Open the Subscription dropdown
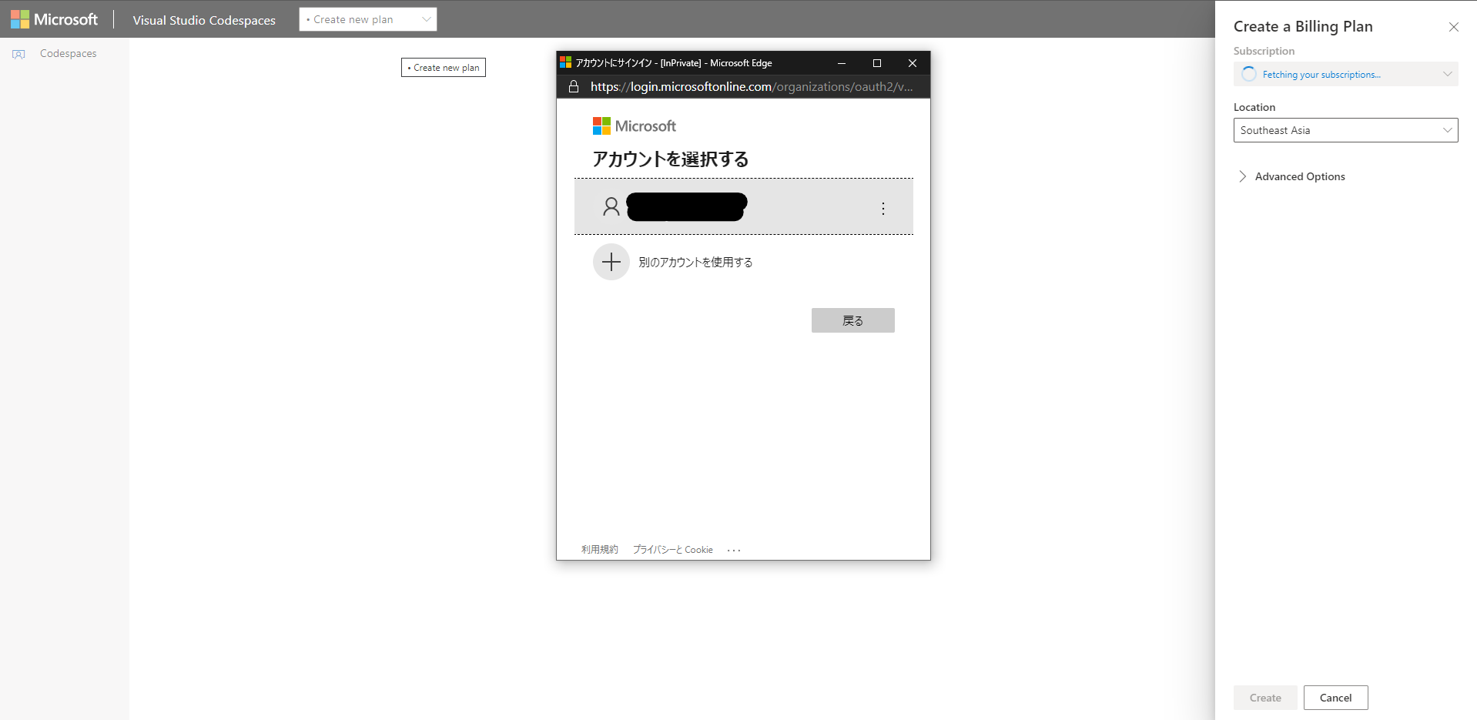Screen dimensions: 1477x720 (x=1346, y=74)
